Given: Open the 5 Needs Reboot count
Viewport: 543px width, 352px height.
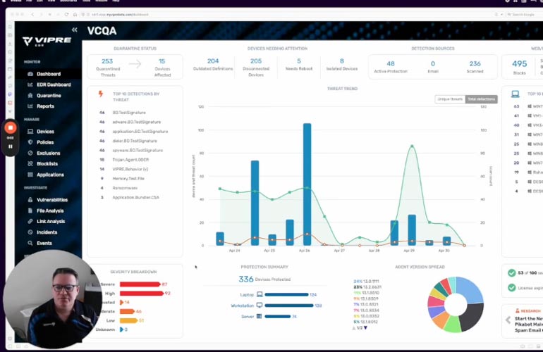Looking at the screenshot, I should point(299,61).
